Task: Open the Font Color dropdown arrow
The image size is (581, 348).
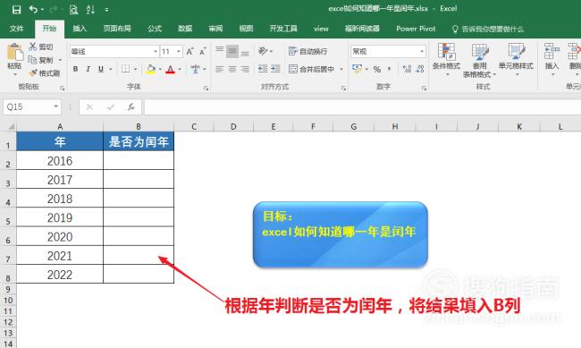Action: [x=180, y=70]
